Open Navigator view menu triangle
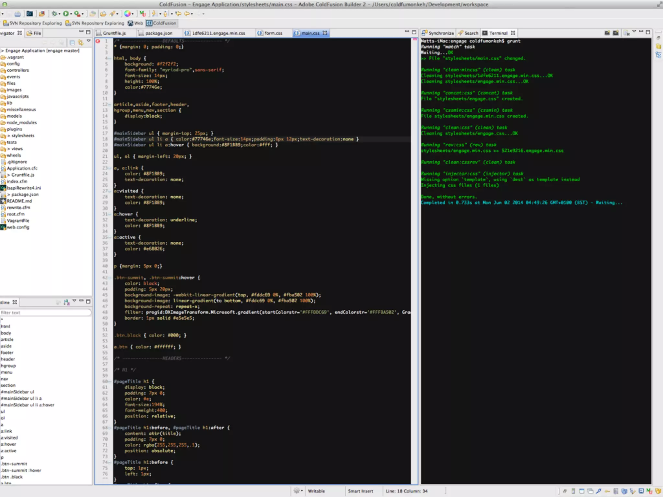 click(x=88, y=41)
